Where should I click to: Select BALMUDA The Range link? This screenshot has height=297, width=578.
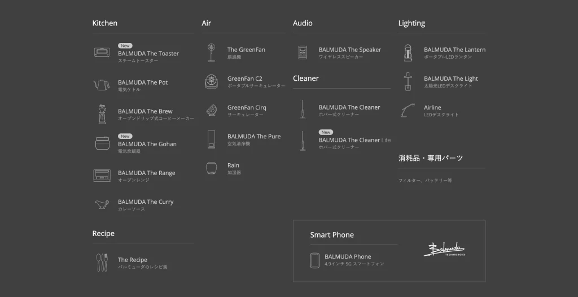146,173
